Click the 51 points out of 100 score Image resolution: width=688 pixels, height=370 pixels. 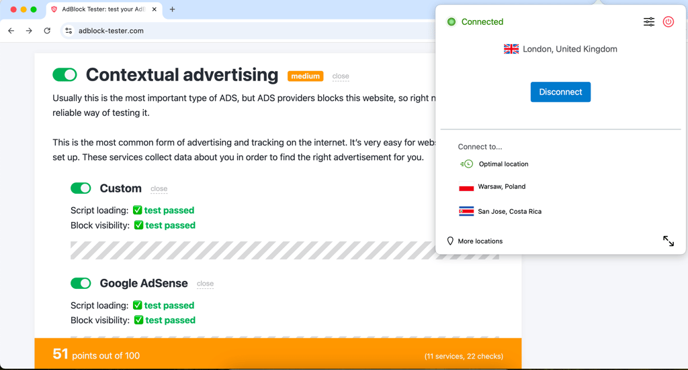(96, 354)
